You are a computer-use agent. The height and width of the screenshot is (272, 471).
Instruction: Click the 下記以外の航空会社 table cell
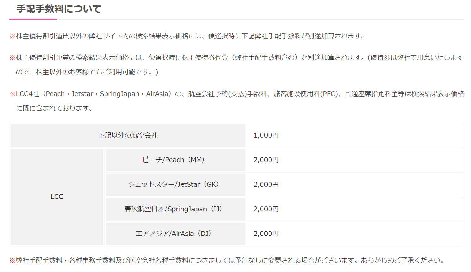(128, 135)
